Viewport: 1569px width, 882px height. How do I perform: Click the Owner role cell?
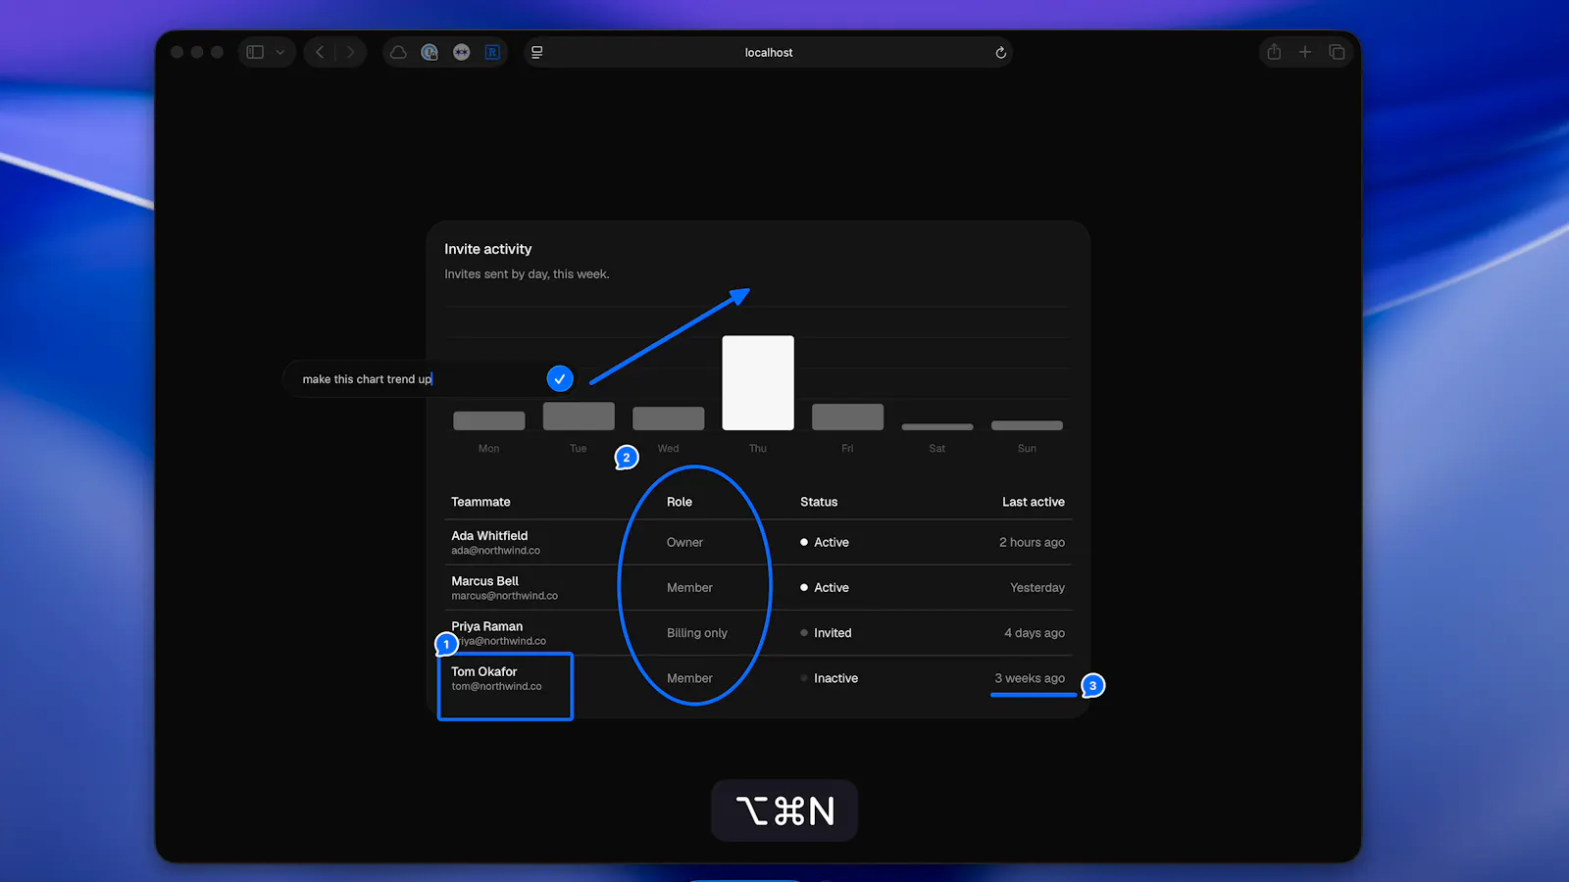tap(684, 542)
